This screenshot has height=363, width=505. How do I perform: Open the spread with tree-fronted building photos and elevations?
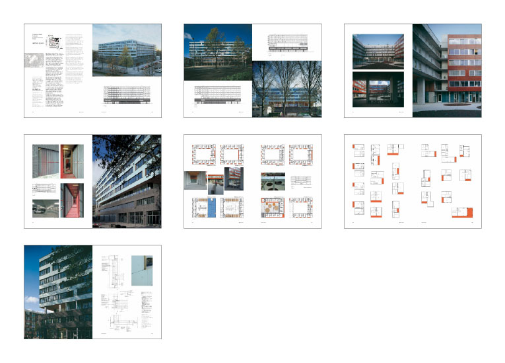[253, 70]
